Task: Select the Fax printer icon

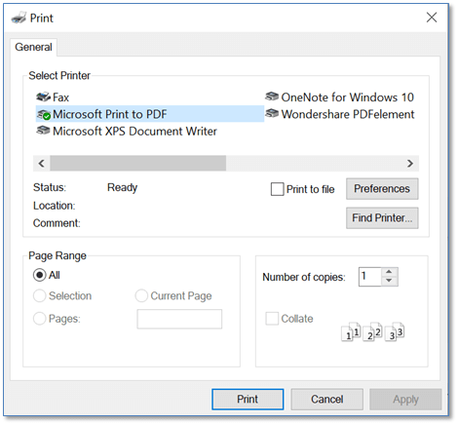Action: (x=43, y=97)
